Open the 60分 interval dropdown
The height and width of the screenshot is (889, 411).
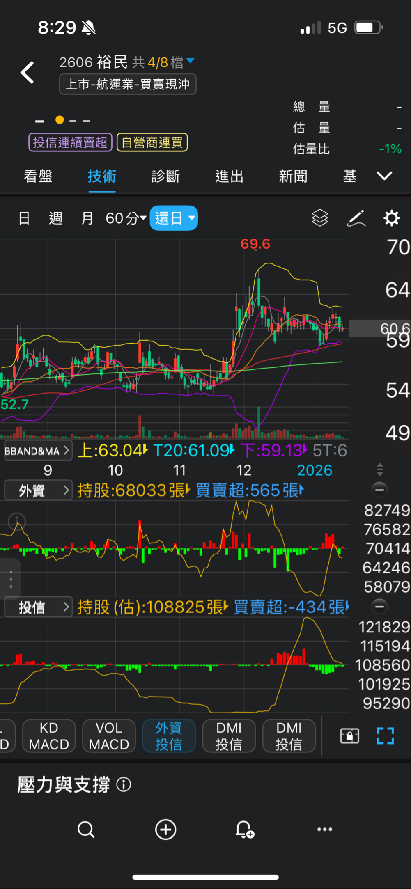click(x=126, y=218)
